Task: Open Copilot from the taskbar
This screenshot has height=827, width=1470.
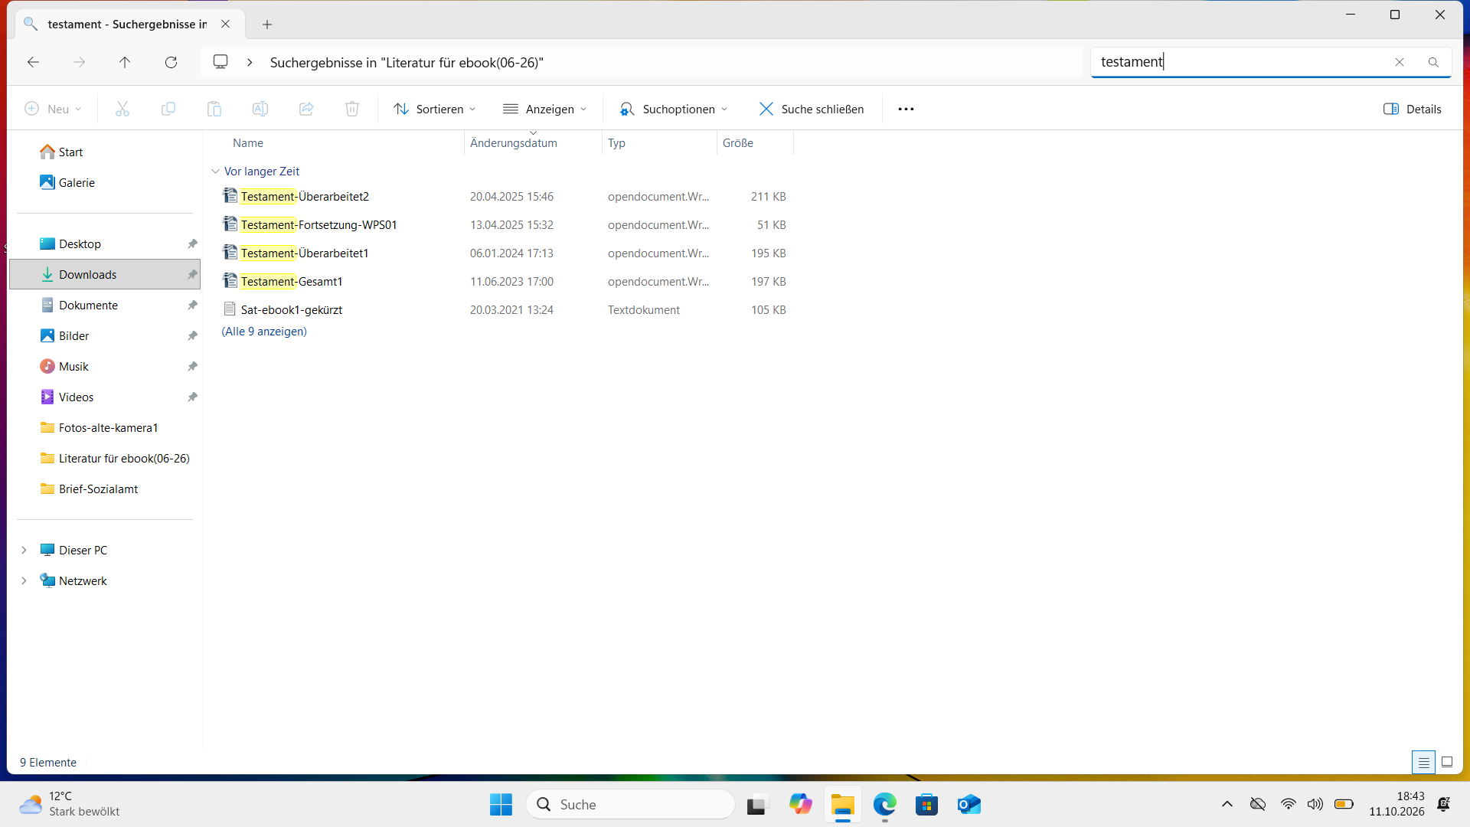Action: (800, 805)
